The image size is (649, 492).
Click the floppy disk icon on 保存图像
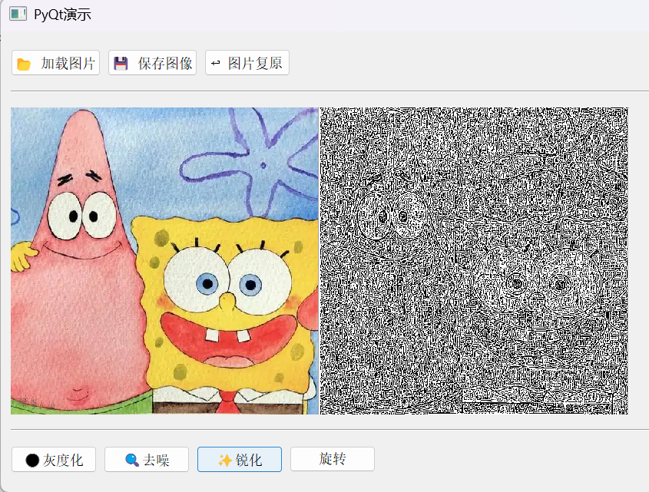coord(121,64)
